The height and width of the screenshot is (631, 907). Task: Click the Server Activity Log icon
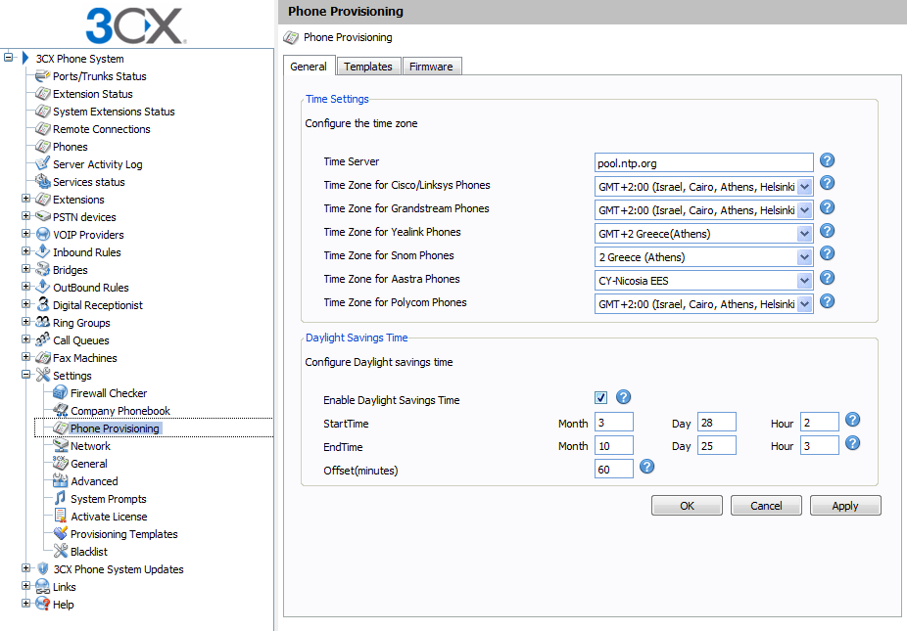43,164
